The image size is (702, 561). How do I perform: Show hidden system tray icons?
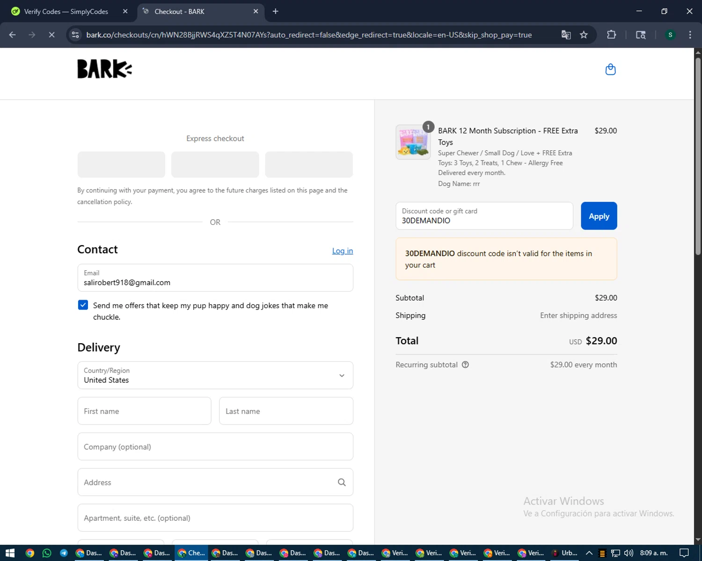pyautogui.click(x=589, y=553)
